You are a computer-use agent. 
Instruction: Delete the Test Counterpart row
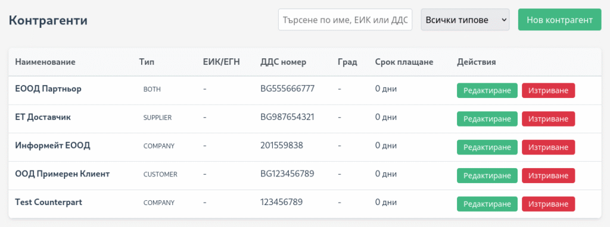tap(548, 204)
